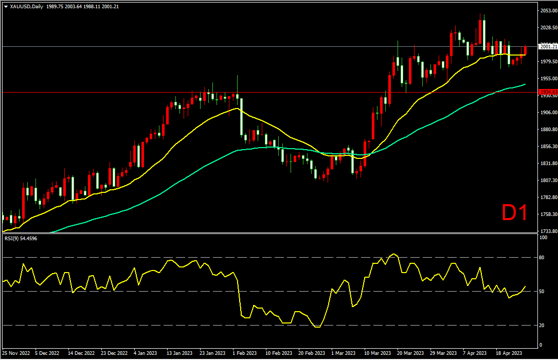
Task: Click the RSI 20 level label
Action: coord(542,326)
